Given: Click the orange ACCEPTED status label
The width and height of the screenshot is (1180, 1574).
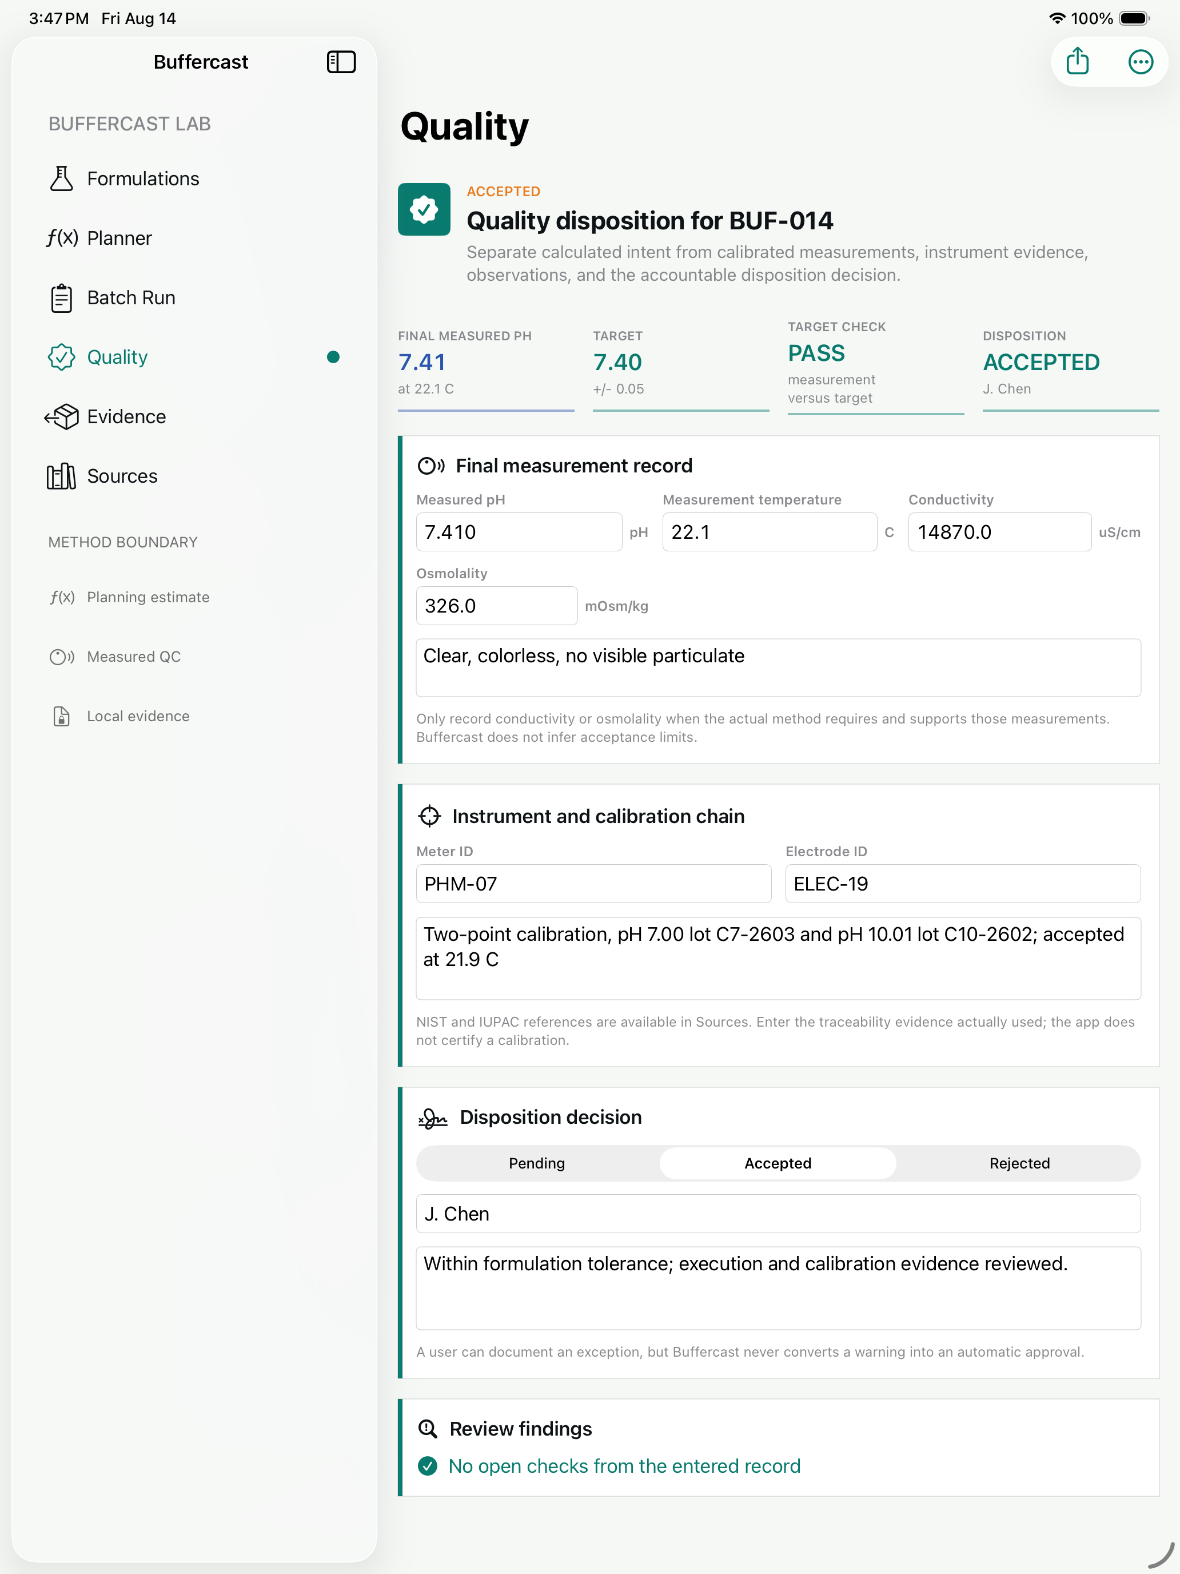Looking at the screenshot, I should (x=504, y=192).
